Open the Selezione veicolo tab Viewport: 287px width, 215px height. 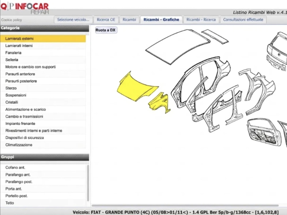[x=73, y=20]
